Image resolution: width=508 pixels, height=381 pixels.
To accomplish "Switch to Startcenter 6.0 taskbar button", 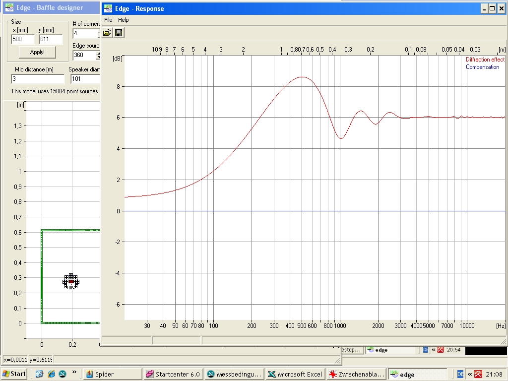I will [173, 374].
